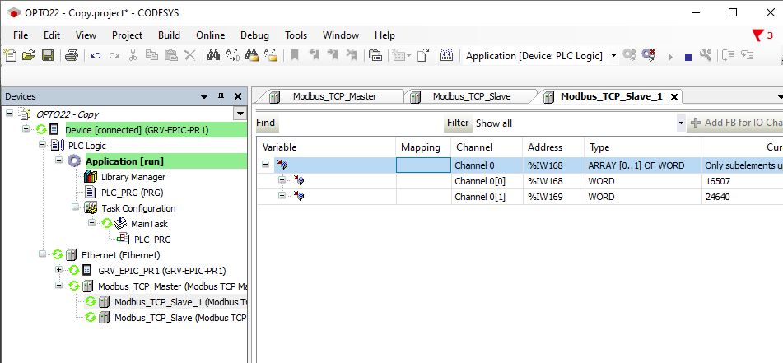Click the Replace in project icon
The image size is (783, 363).
click(271, 55)
